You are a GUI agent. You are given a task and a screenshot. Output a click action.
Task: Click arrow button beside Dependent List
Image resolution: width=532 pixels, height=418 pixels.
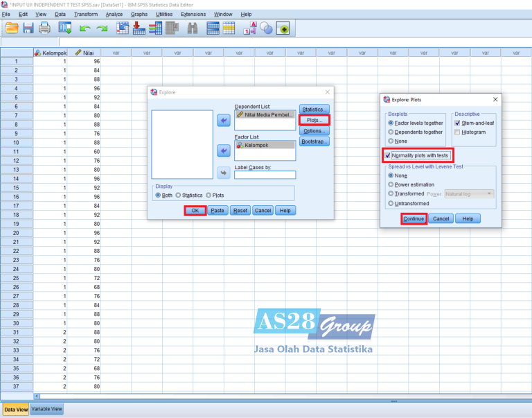click(223, 121)
